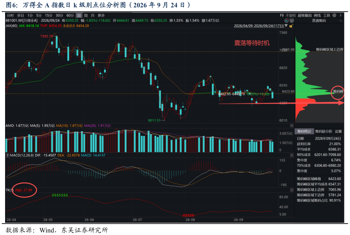The image size is (350, 235).
Task: Select the 60分 period tab
Action: (x=70, y=15)
